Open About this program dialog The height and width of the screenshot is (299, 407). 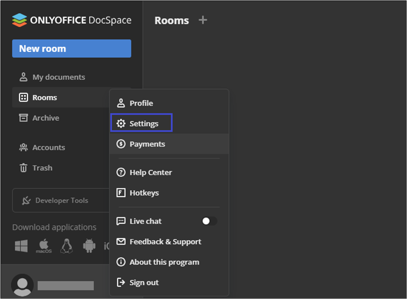click(164, 262)
